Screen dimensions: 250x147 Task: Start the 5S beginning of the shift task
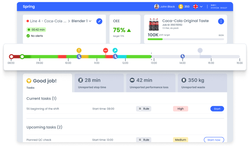coord(217,109)
